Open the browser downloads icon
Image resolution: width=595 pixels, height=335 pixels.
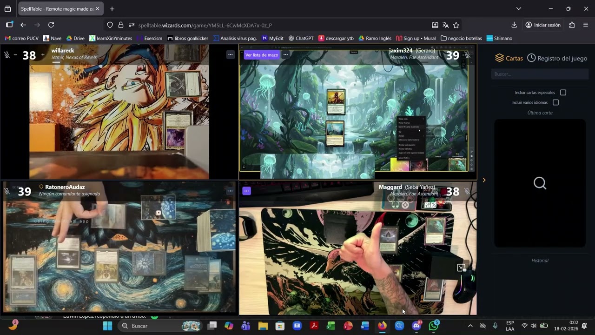tap(514, 25)
